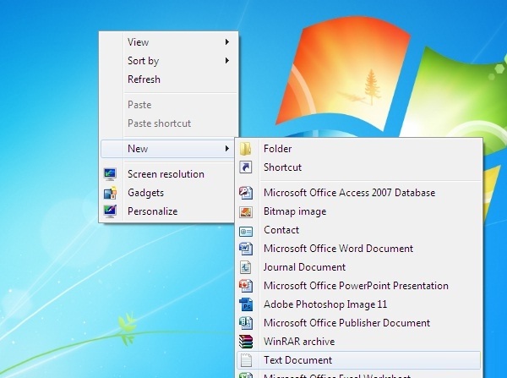Create a new Text Document
Screen dimensions: 507x378
297,360
